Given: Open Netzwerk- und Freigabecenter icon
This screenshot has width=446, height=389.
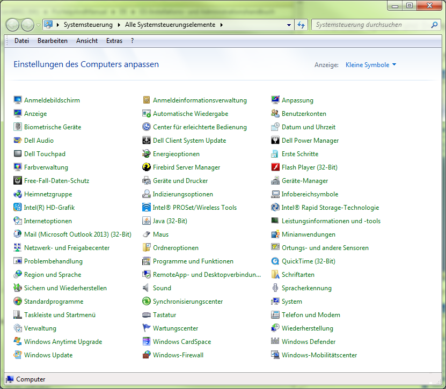Looking at the screenshot, I should click(x=18, y=247).
